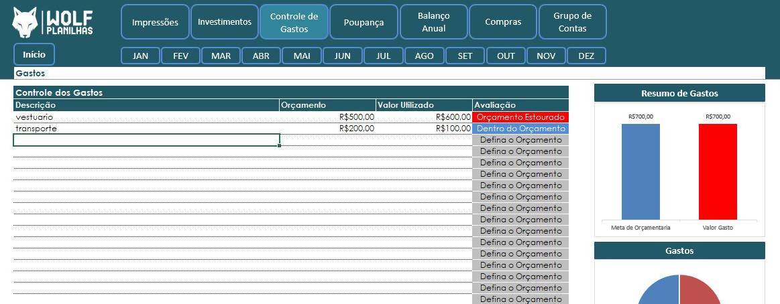This screenshot has height=304, width=780.
Task: Click the Início button
Action: (x=34, y=54)
